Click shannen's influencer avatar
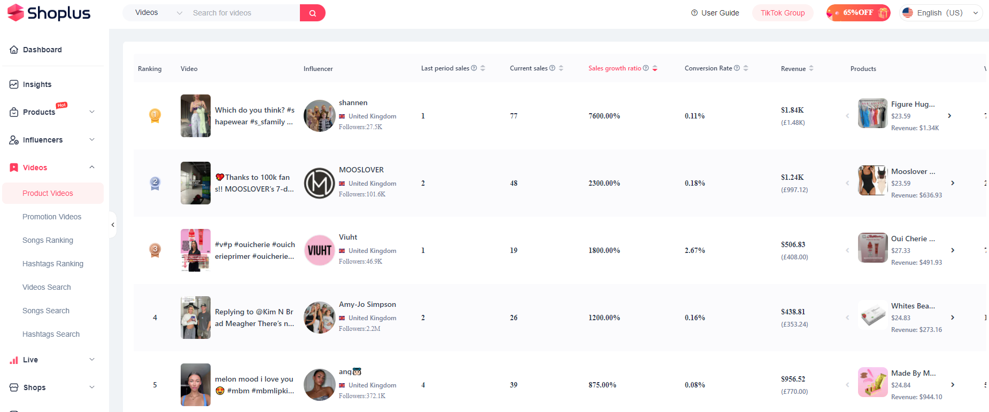The image size is (989, 412). (320, 116)
